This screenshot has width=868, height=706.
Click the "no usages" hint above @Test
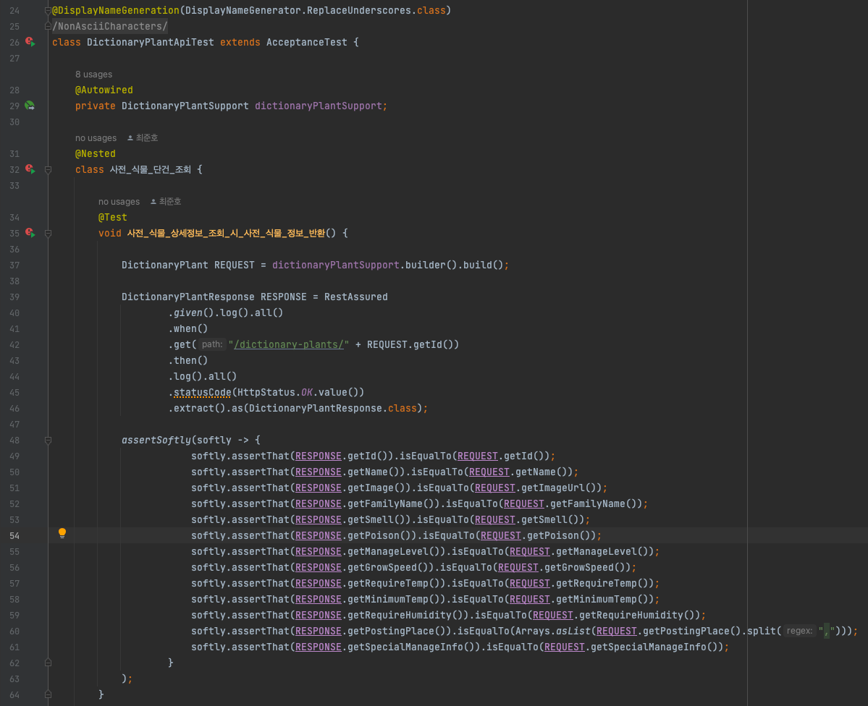(x=119, y=201)
